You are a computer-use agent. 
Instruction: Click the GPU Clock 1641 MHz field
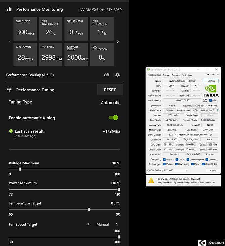pyautogui.click(x=169, y=145)
